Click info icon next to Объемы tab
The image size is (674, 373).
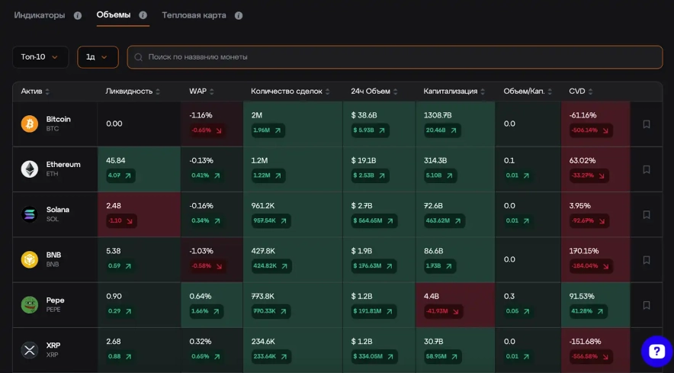143,15
